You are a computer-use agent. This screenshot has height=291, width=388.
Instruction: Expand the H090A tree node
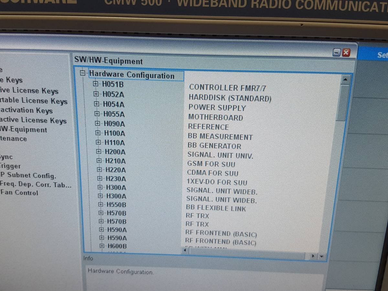98,124
